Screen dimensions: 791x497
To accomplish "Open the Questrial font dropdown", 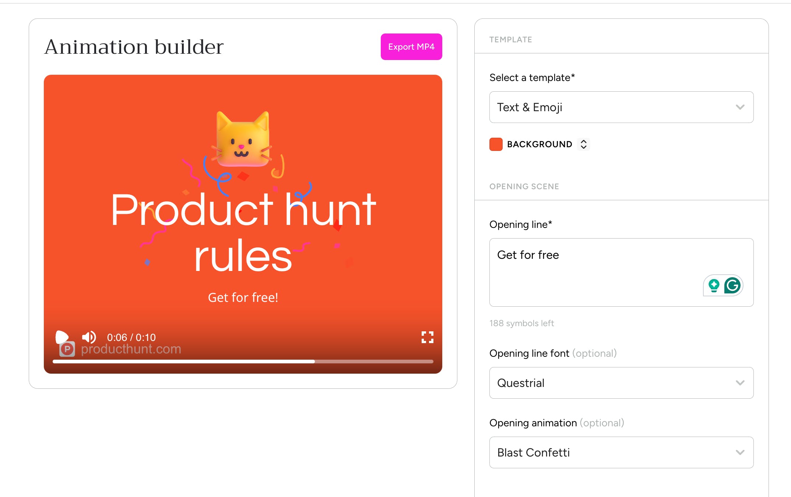I will [621, 383].
